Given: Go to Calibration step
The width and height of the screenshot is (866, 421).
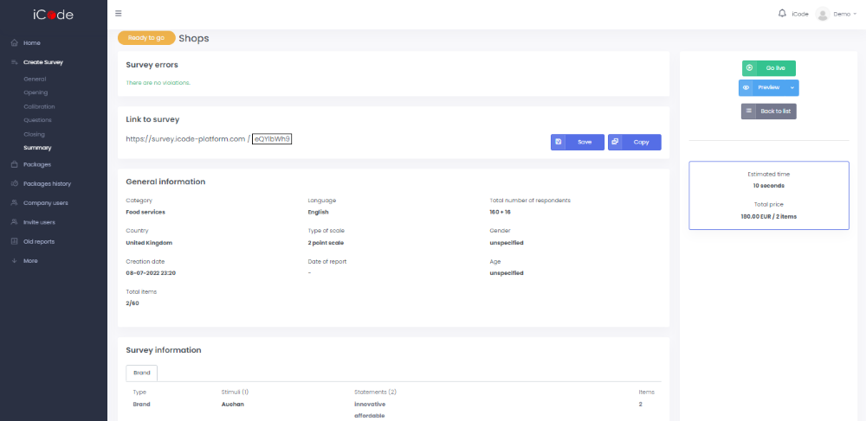Looking at the screenshot, I should tap(39, 106).
